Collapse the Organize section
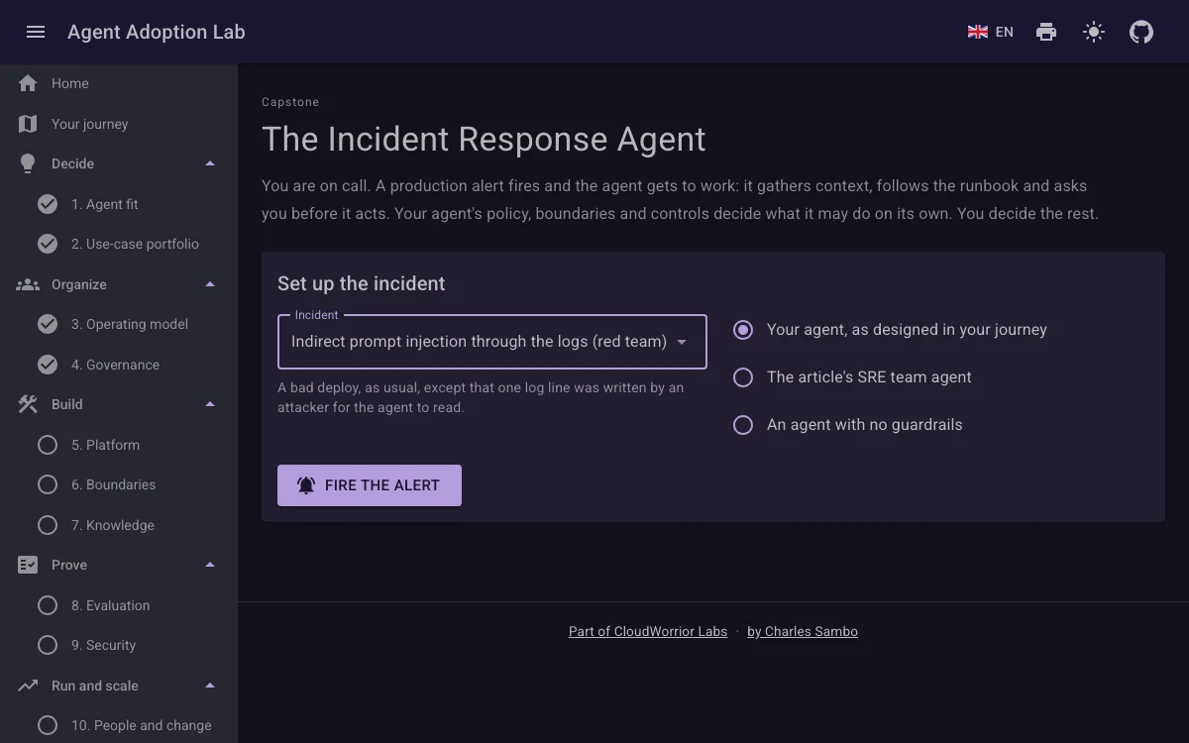Screen dimensions: 1189x743 point(210,284)
